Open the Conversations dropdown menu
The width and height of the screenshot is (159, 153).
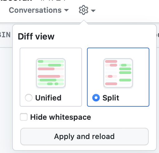(39, 10)
